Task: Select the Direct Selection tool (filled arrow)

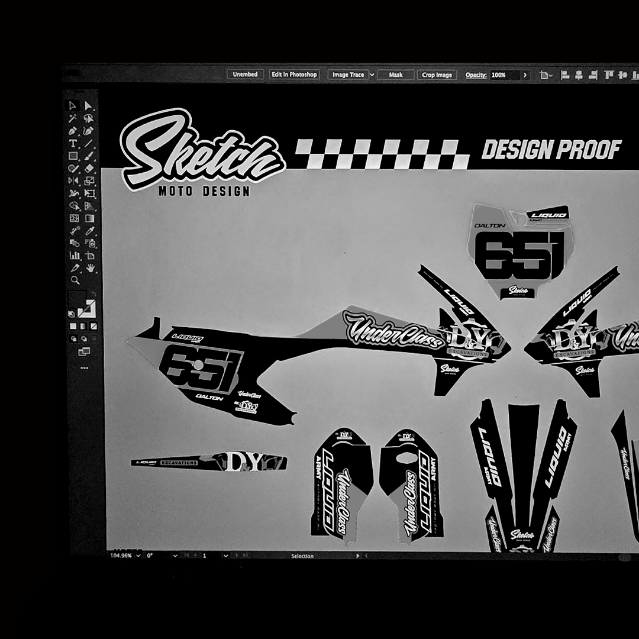Action: coord(88,106)
